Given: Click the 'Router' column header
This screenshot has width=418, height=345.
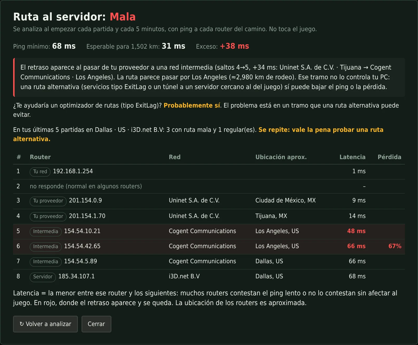Looking at the screenshot, I should (40, 157).
